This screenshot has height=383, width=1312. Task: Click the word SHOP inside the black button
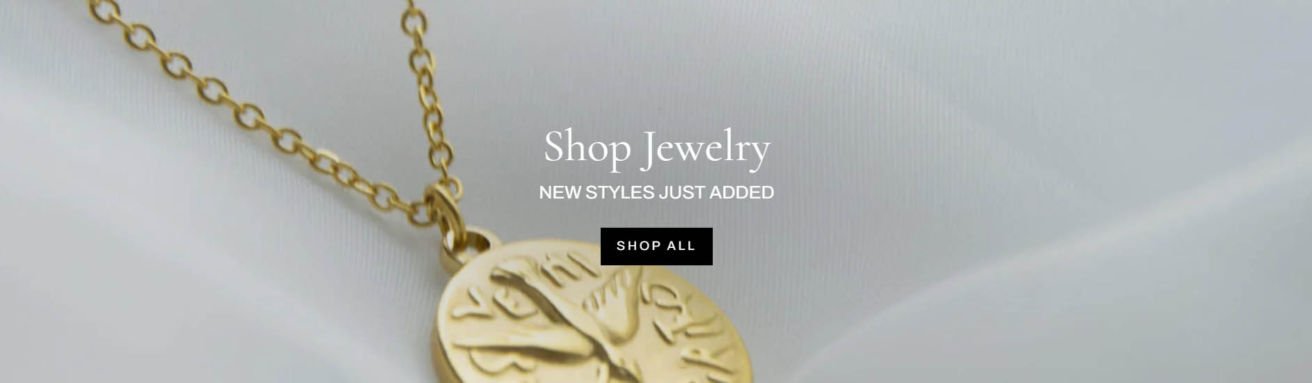(638, 246)
